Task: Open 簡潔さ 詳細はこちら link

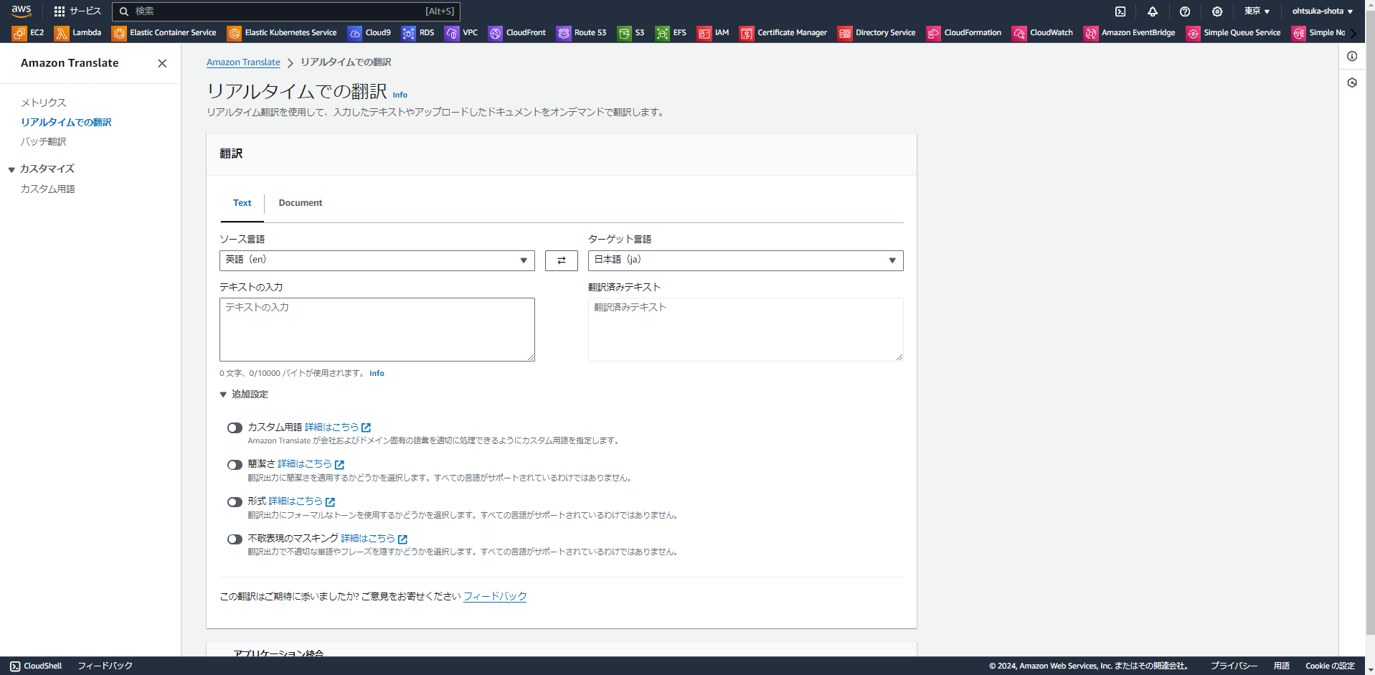Action: 311,464
